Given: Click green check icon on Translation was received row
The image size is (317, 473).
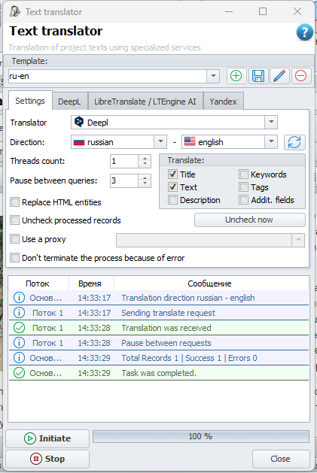Looking at the screenshot, I should coord(19,328).
